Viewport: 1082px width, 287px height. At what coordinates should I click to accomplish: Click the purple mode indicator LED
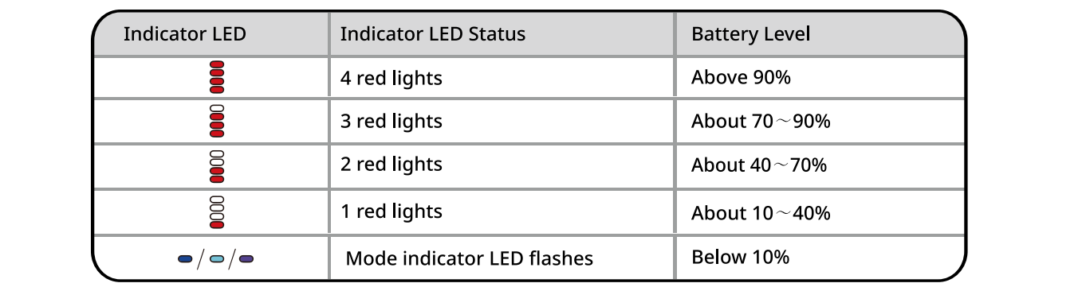click(246, 259)
